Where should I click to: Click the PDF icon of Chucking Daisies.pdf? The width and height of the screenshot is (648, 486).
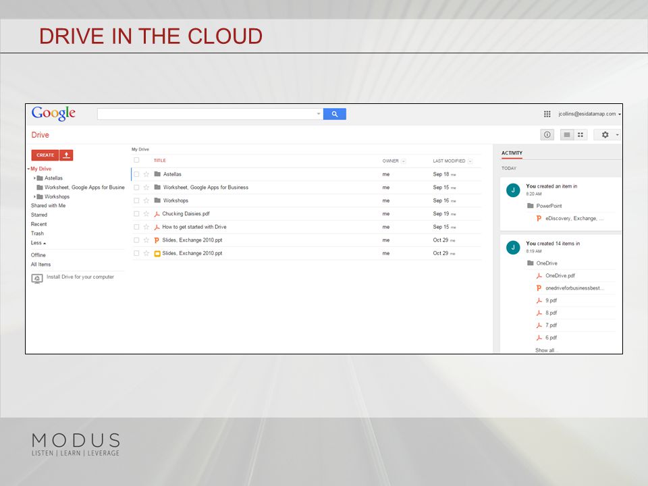point(157,214)
